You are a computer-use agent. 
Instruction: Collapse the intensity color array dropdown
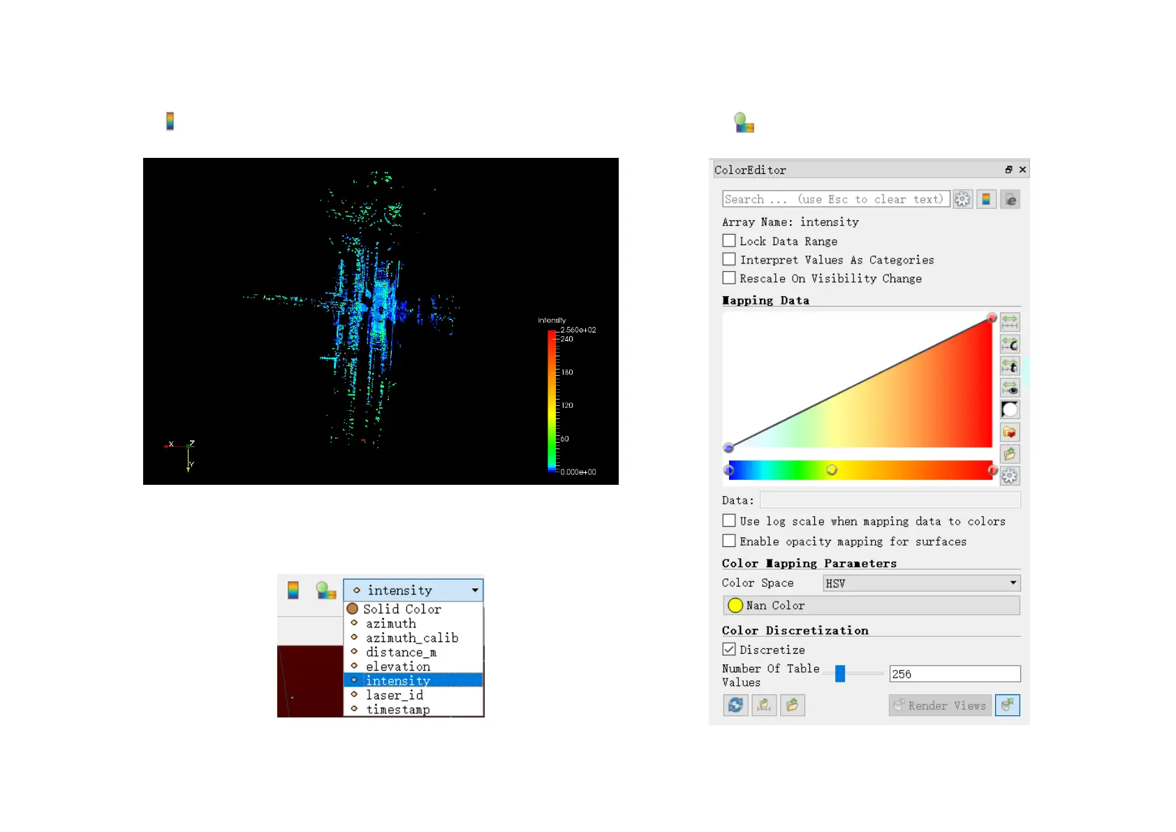[x=413, y=590]
